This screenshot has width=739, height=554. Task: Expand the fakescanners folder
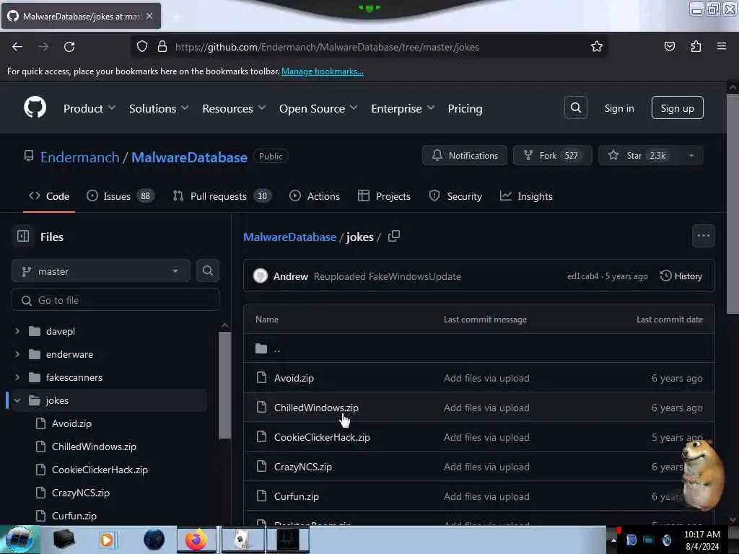point(17,377)
